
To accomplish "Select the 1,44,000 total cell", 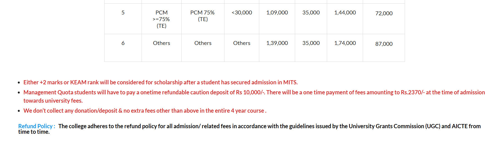I will (x=345, y=13).
